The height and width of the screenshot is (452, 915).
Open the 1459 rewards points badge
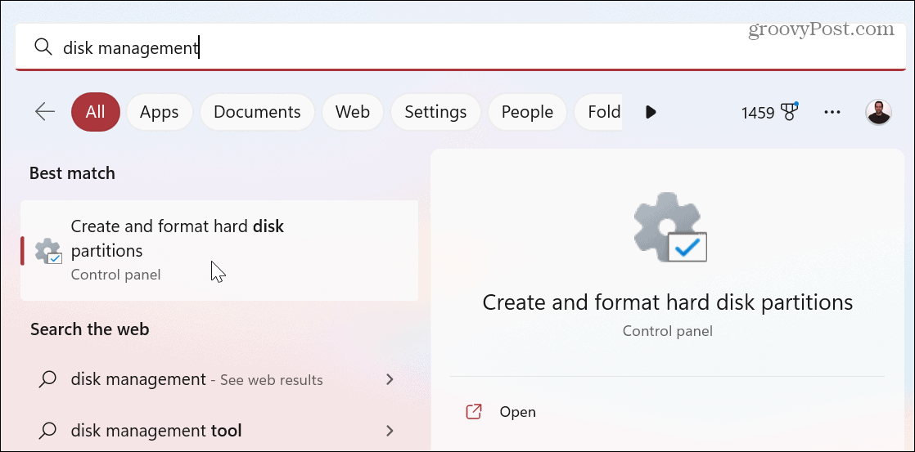(x=769, y=112)
